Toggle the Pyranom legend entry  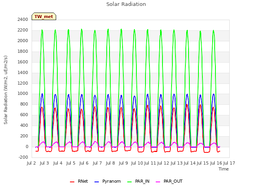pyautogui.click(x=108, y=181)
